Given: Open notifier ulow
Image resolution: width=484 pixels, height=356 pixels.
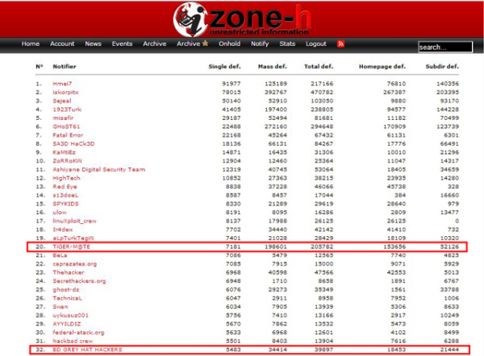Looking at the screenshot, I should pyautogui.click(x=59, y=213).
